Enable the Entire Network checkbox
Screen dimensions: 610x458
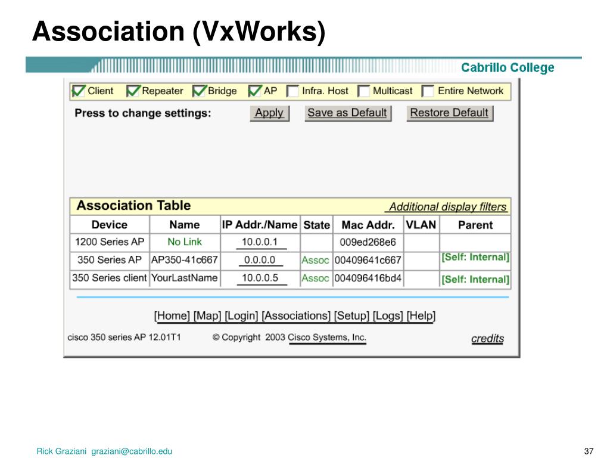(428, 91)
